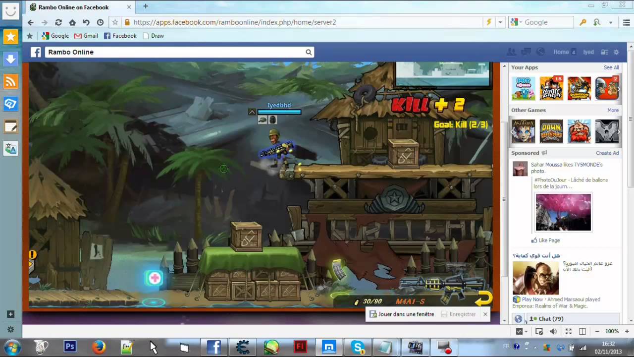The width and height of the screenshot is (634, 357).
Task: Open the Iyed profile link
Action: point(588,52)
